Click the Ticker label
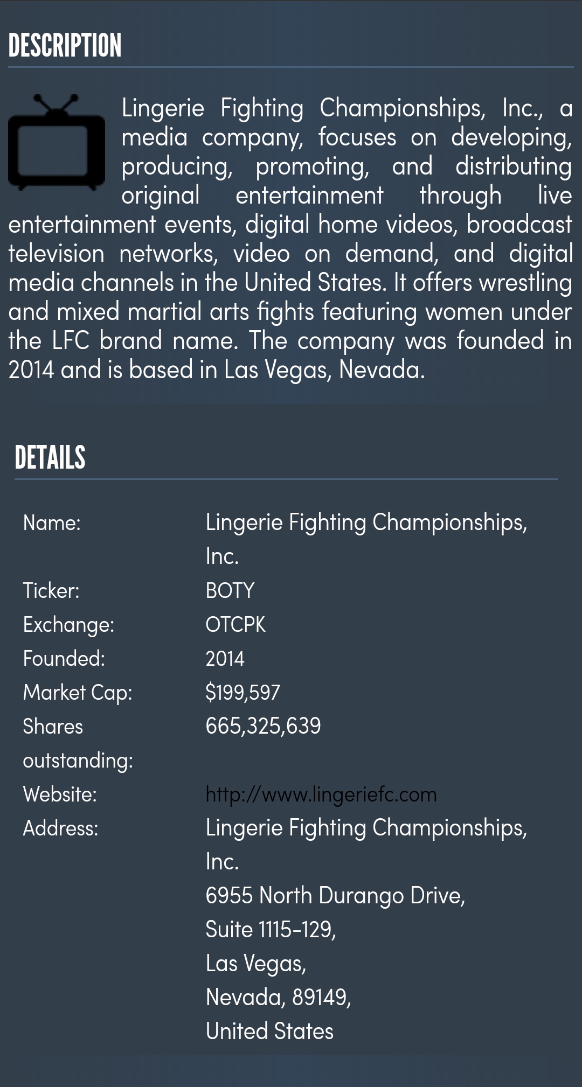Viewport: 582px width, 1087px height. pyautogui.click(x=51, y=591)
